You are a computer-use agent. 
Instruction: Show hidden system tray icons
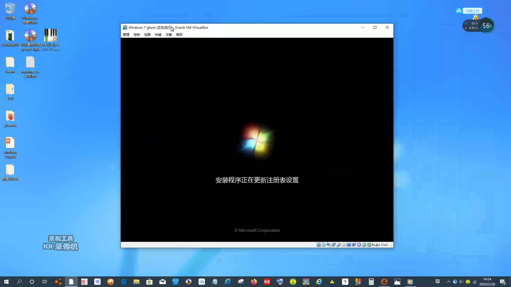click(x=449, y=282)
